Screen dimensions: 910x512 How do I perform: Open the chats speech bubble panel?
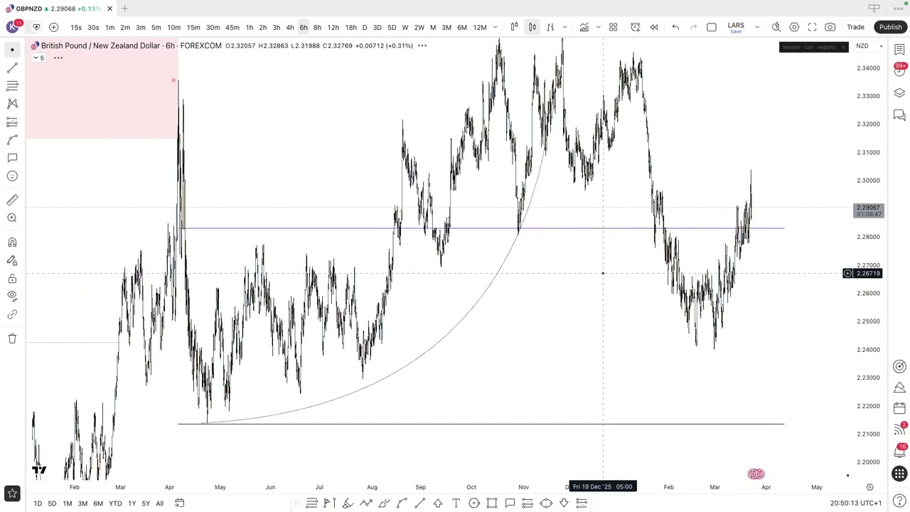pos(899,115)
